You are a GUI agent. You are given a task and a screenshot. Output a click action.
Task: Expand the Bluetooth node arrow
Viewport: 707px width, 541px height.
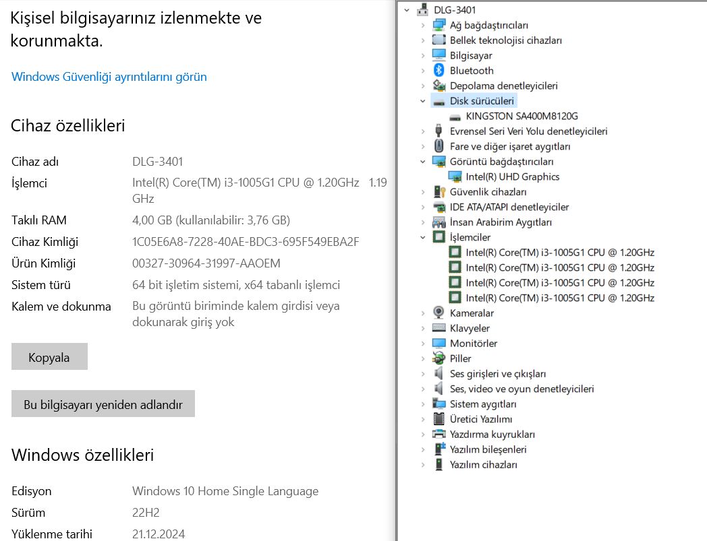pos(422,71)
